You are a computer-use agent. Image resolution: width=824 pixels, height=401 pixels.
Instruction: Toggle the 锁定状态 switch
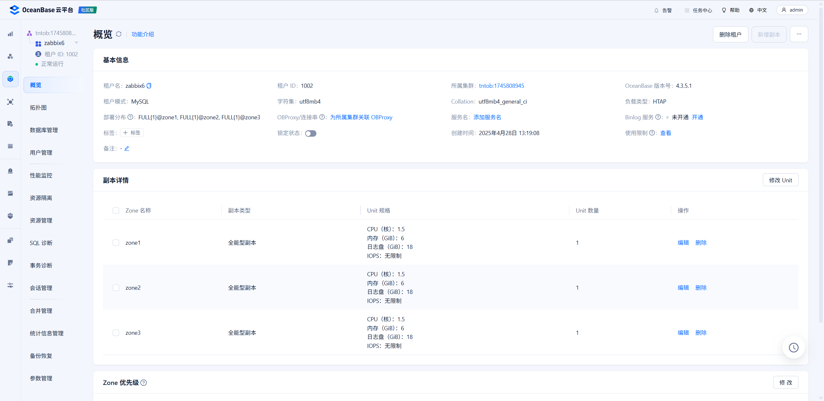tap(311, 133)
